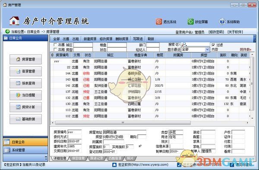Image resolution: width=259 pixels, height=170 pixels.
Task: Click the 当前共11条记录 status text
Action: pos(34,164)
